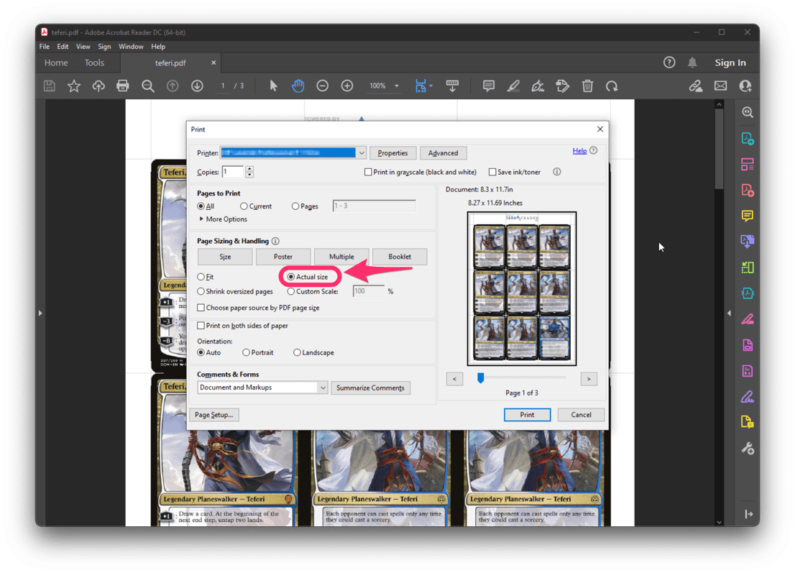Image resolution: width=795 pixels, height=573 pixels.
Task: Activate the Selection arrow tool
Action: click(273, 86)
